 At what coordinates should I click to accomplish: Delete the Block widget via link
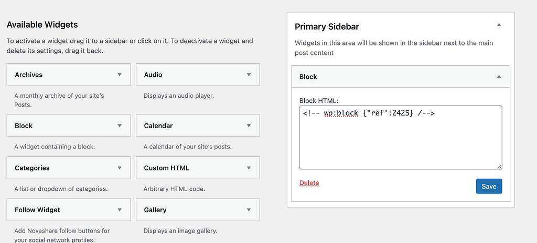309,183
